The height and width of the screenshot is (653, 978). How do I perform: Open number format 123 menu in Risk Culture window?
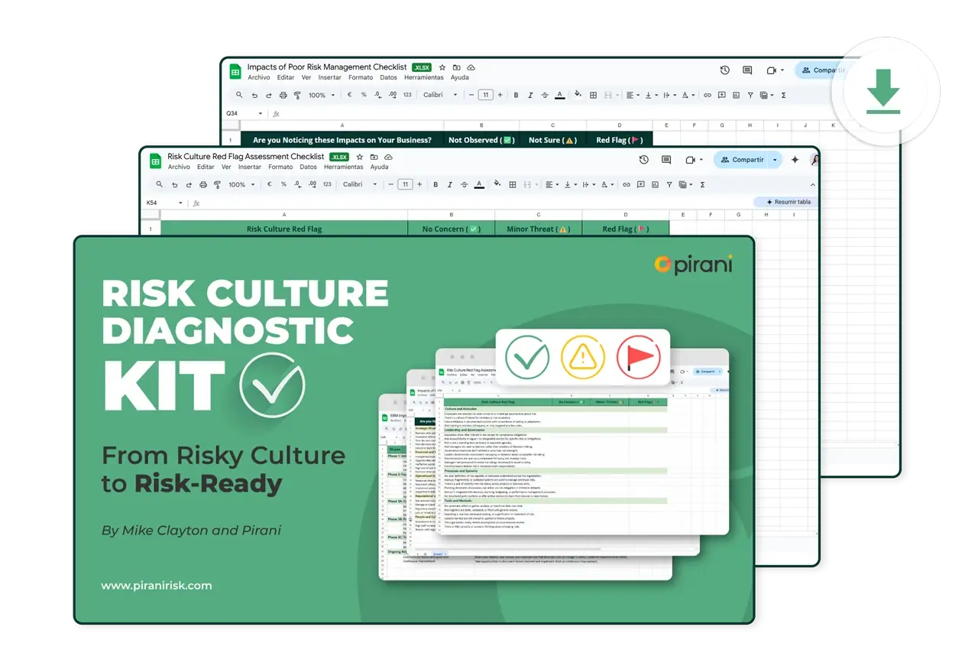pos(327,184)
